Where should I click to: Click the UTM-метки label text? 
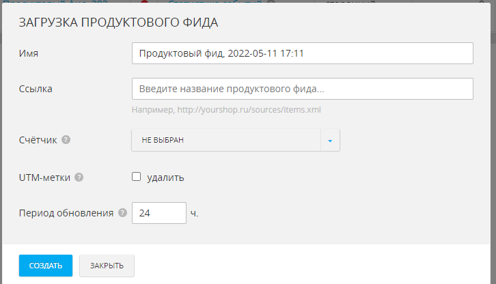click(x=44, y=177)
